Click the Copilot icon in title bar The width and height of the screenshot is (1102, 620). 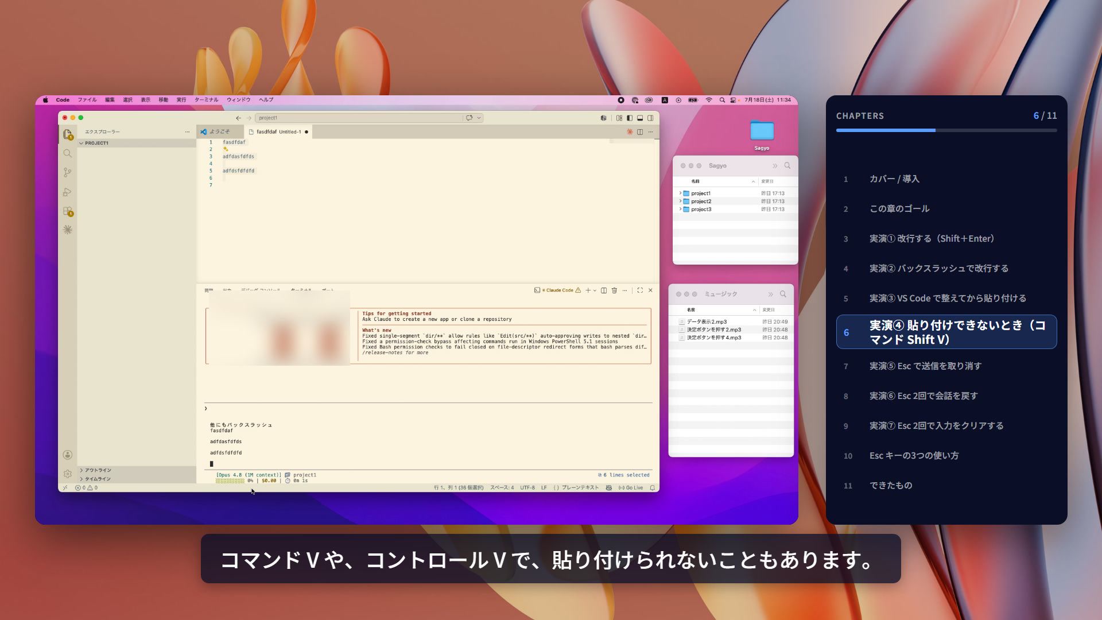[603, 118]
